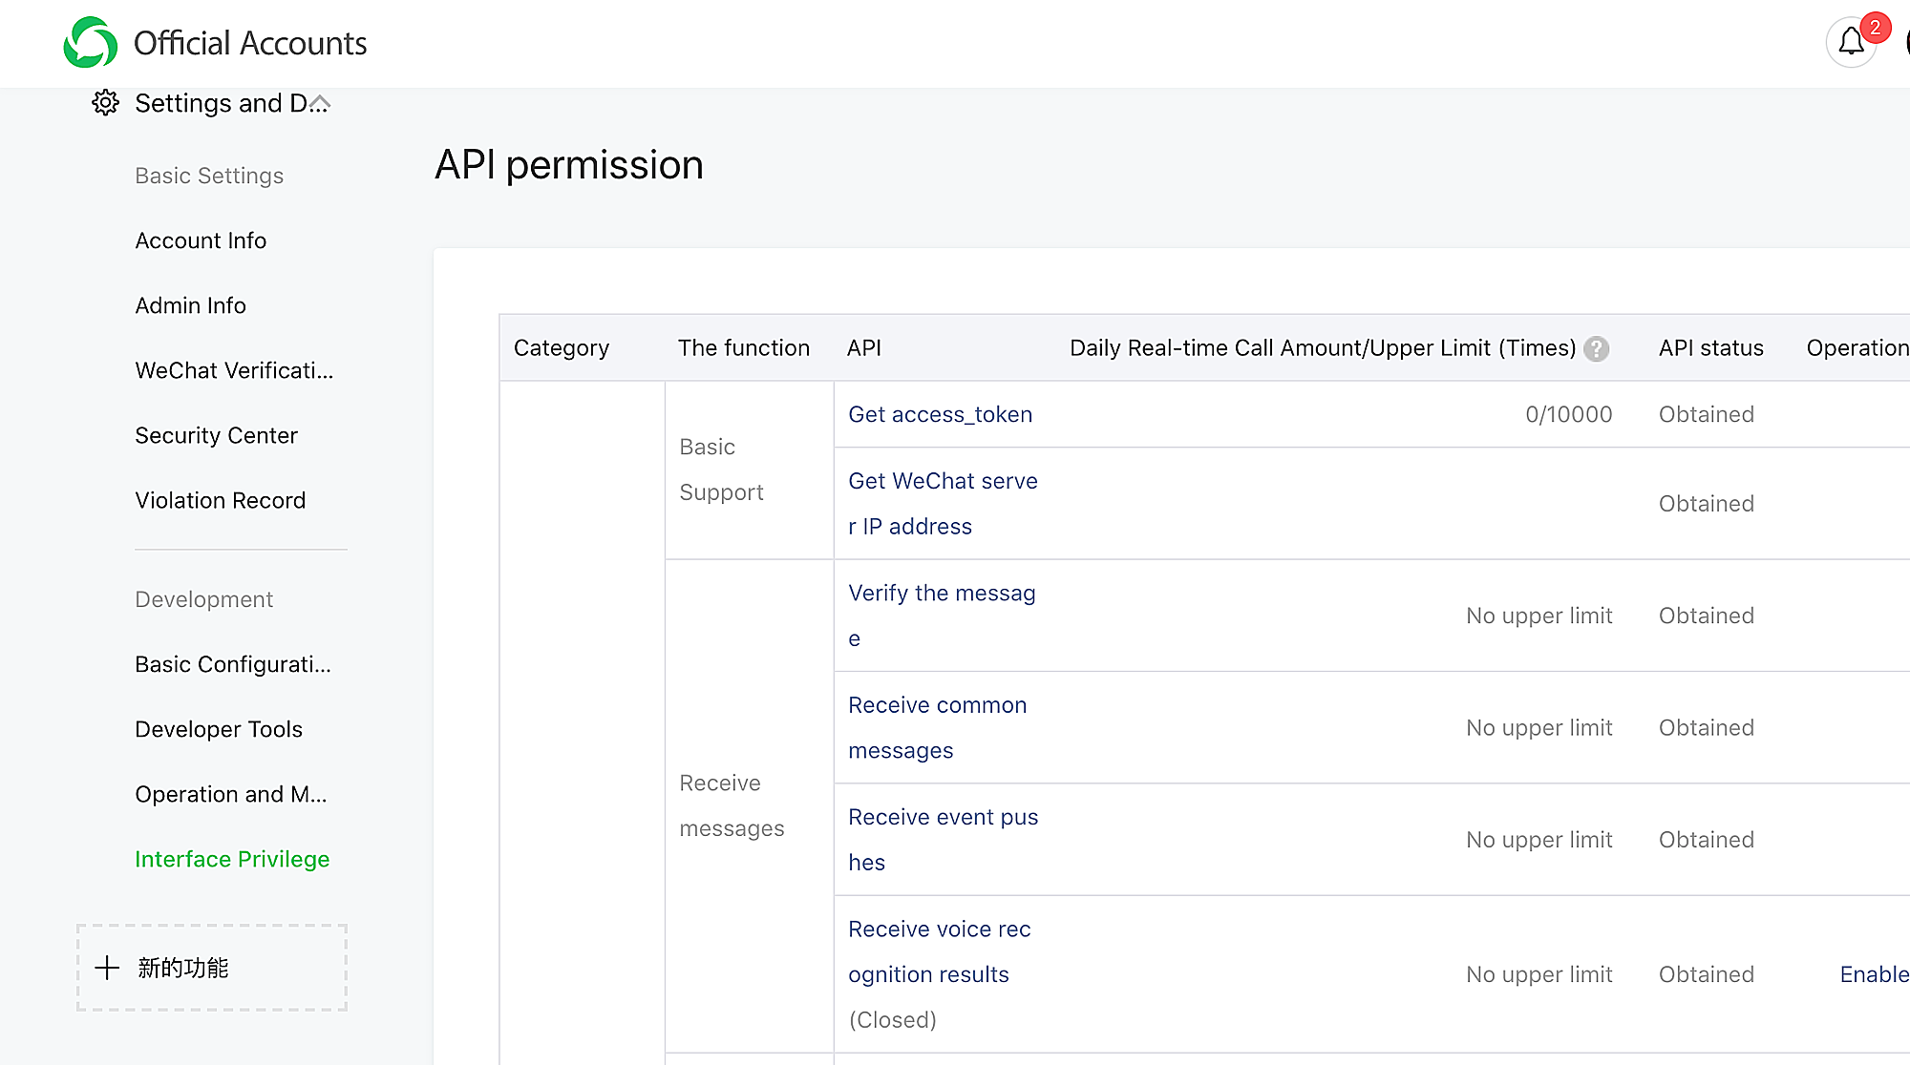Open Basic Configuration under Development
The image size is (1910, 1065).
233,664
